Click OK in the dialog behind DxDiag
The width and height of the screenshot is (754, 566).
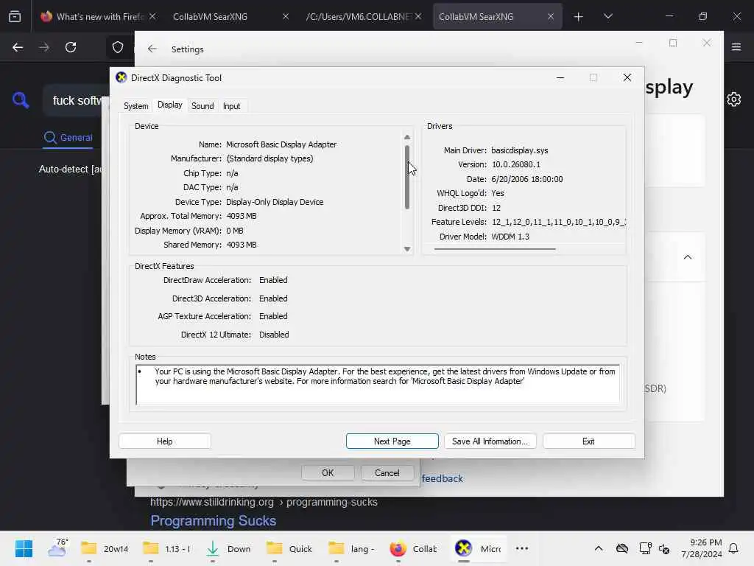(328, 472)
